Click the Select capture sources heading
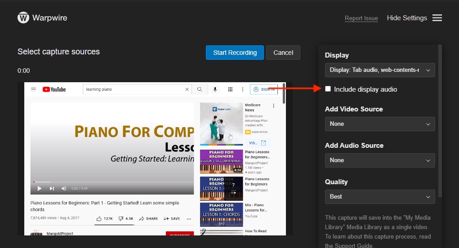The image size is (459, 248). [58, 52]
